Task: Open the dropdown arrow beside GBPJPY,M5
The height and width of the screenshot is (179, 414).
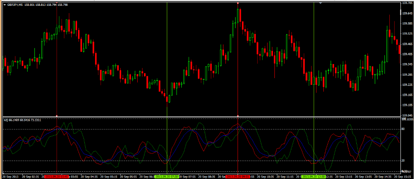Action: (x=4, y=5)
